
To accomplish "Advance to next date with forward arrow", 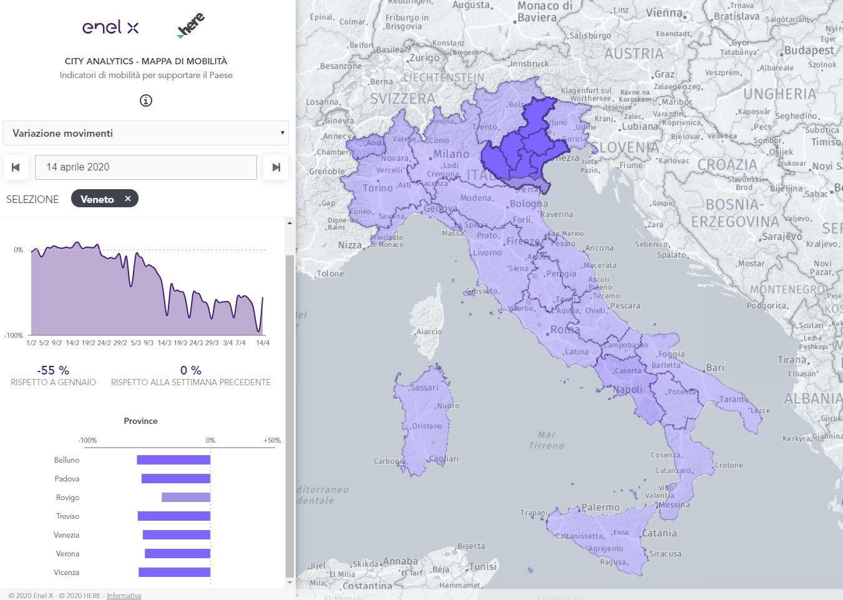I will (x=276, y=167).
